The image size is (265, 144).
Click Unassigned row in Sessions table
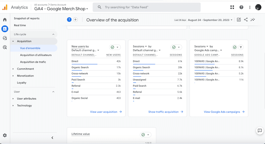point(157,80)
